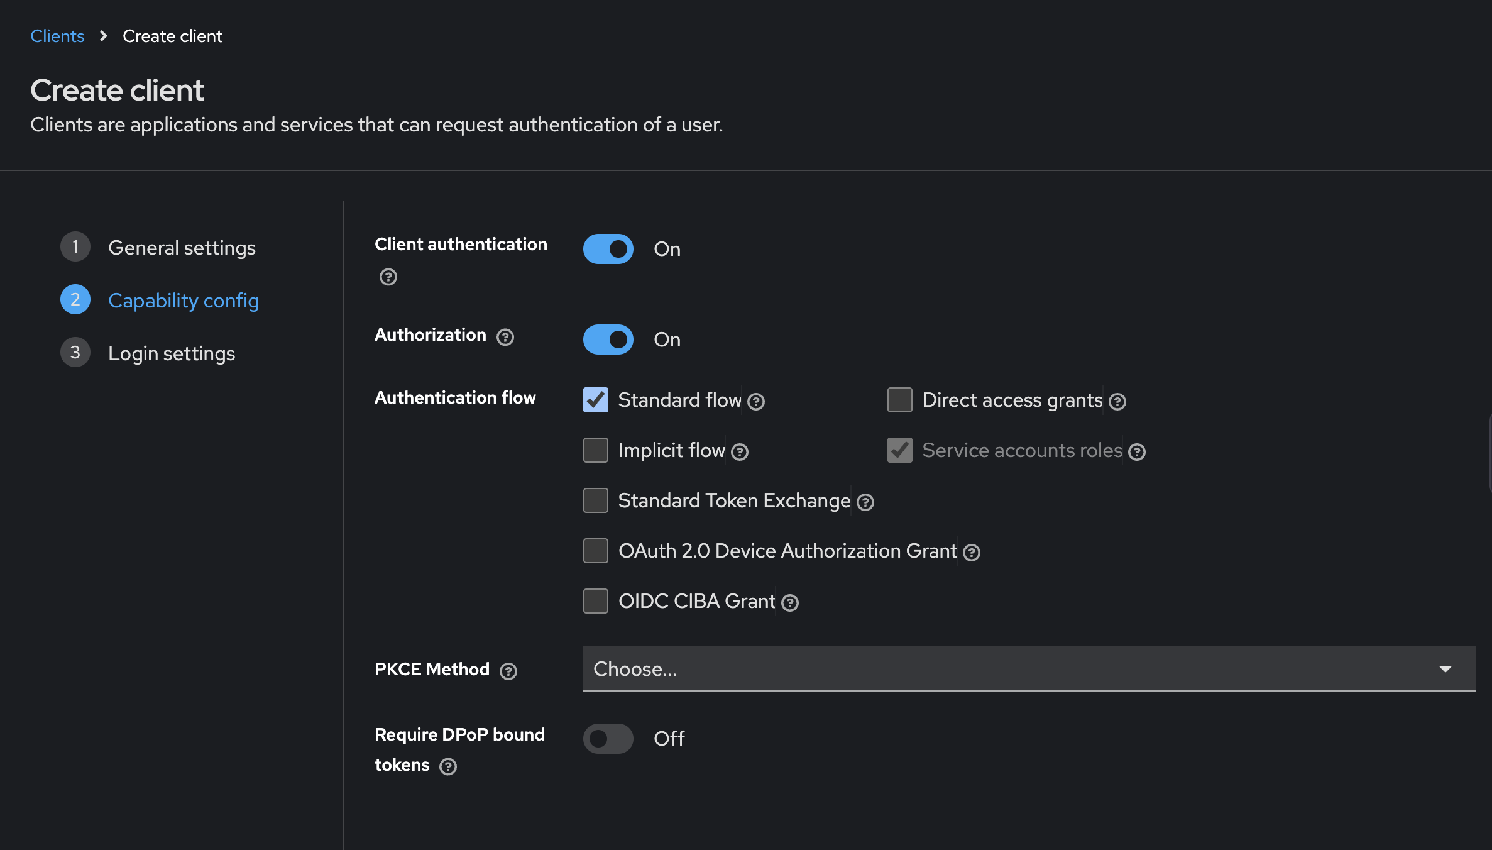Uncheck the Standard flow checkbox
Image resolution: width=1492 pixels, height=850 pixels.
pyautogui.click(x=595, y=400)
